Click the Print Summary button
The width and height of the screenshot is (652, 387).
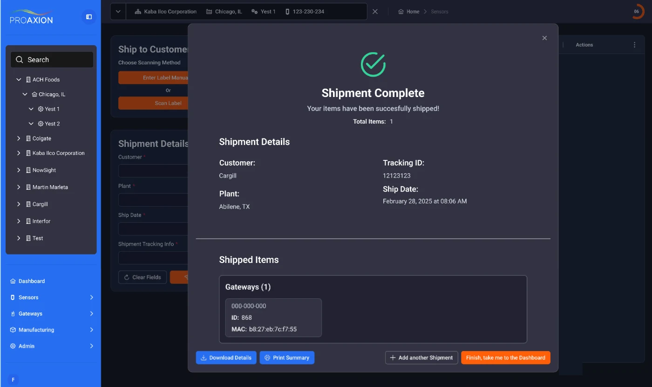click(287, 358)
